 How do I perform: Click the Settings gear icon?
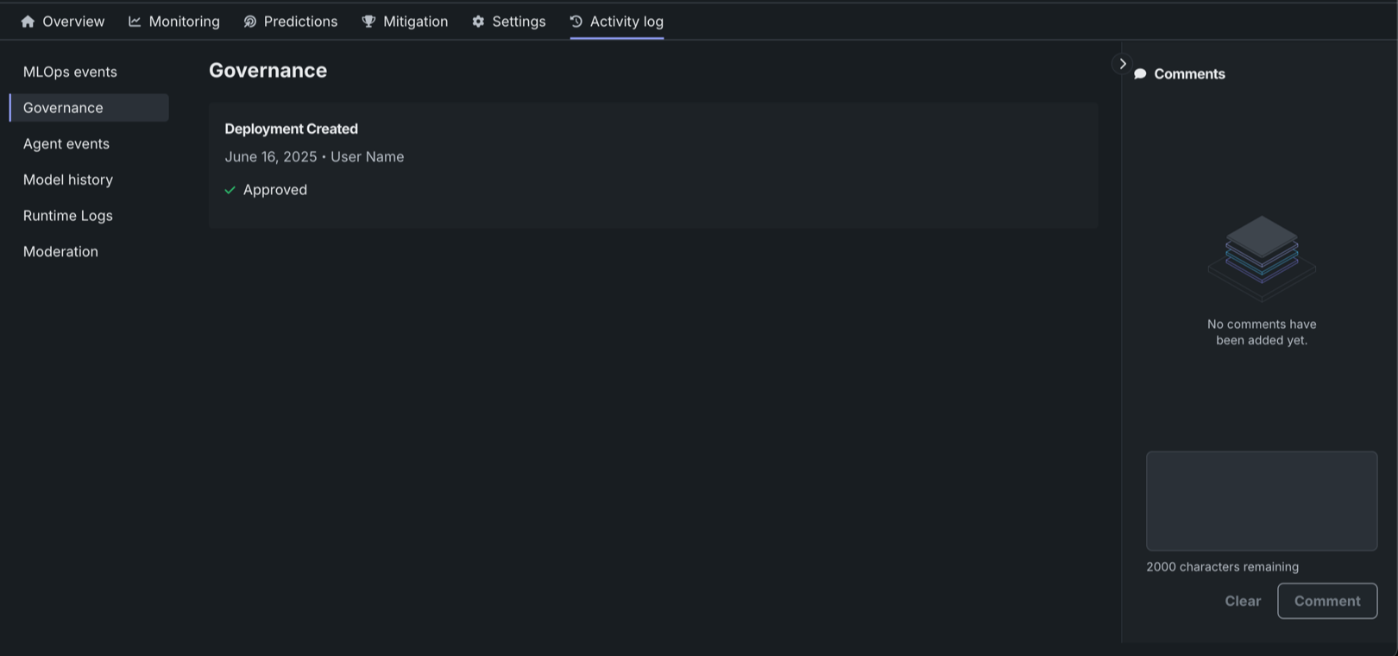tap(478, 22)
